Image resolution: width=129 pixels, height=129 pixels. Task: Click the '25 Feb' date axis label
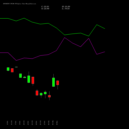click(x=36, y=123)
